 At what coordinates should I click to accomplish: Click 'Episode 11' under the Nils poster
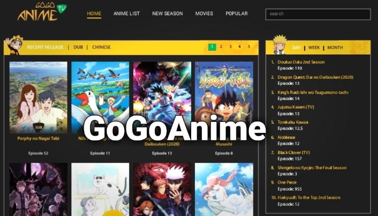click(x=100, y=153)
